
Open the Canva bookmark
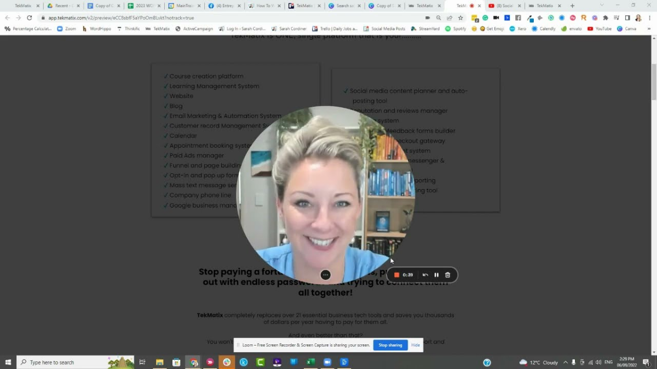coord(627,28)
